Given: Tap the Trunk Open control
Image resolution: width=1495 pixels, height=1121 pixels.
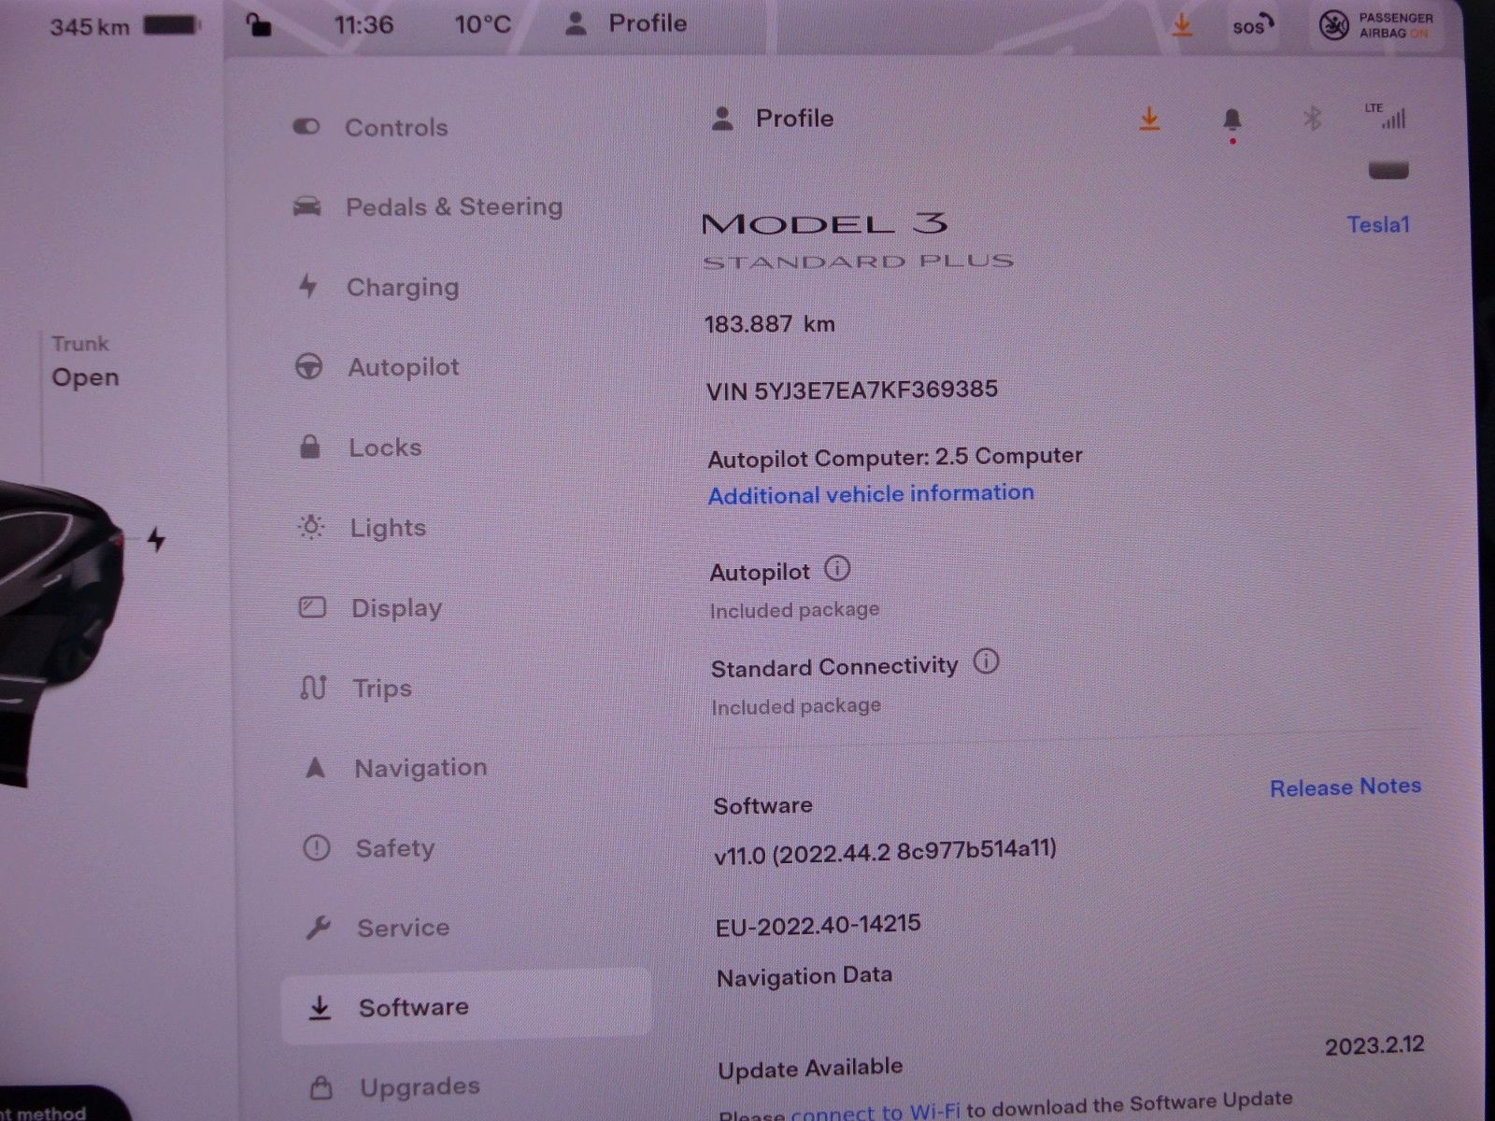Looking at the screenshot, I should click(85, 362).
